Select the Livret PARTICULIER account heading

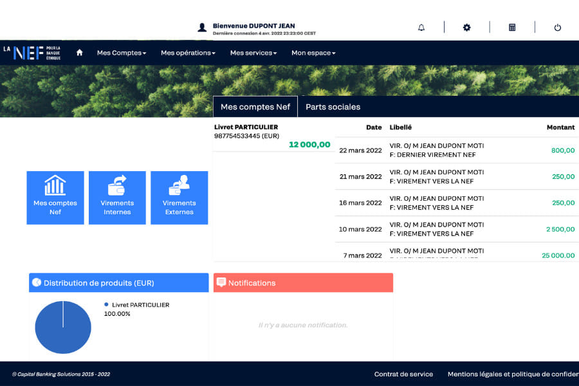click(x=246, y=127)
